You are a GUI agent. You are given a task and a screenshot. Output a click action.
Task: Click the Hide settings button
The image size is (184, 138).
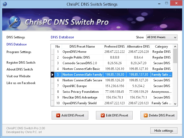click(164, 131)
